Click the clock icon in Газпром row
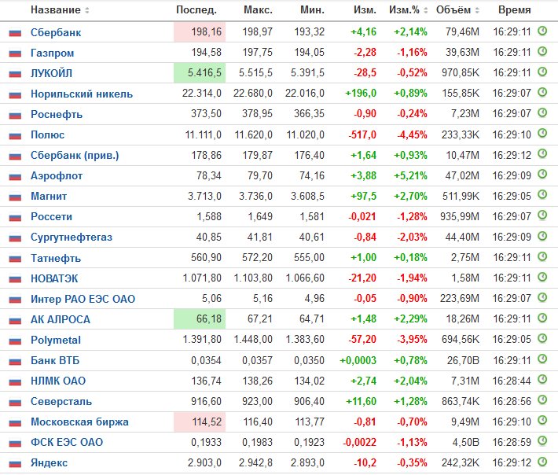The height and width of the screenshot is (475, 558). coord(542,52)
